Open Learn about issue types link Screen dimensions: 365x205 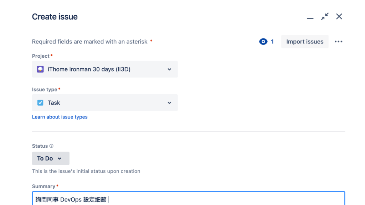tap(60, 117)
